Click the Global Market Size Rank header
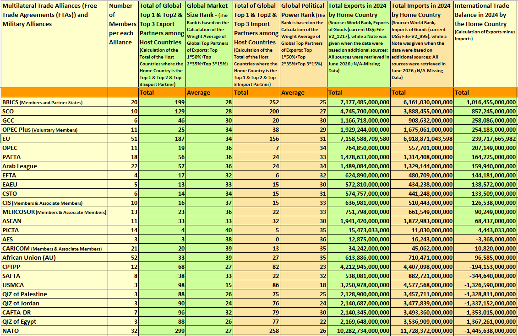Screen dimensions: 518x336 [x=209, y=44]
